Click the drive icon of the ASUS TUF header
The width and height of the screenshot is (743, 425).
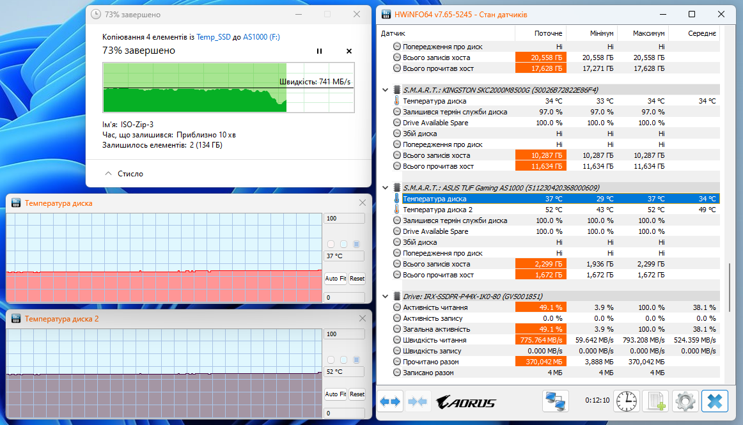396,188
